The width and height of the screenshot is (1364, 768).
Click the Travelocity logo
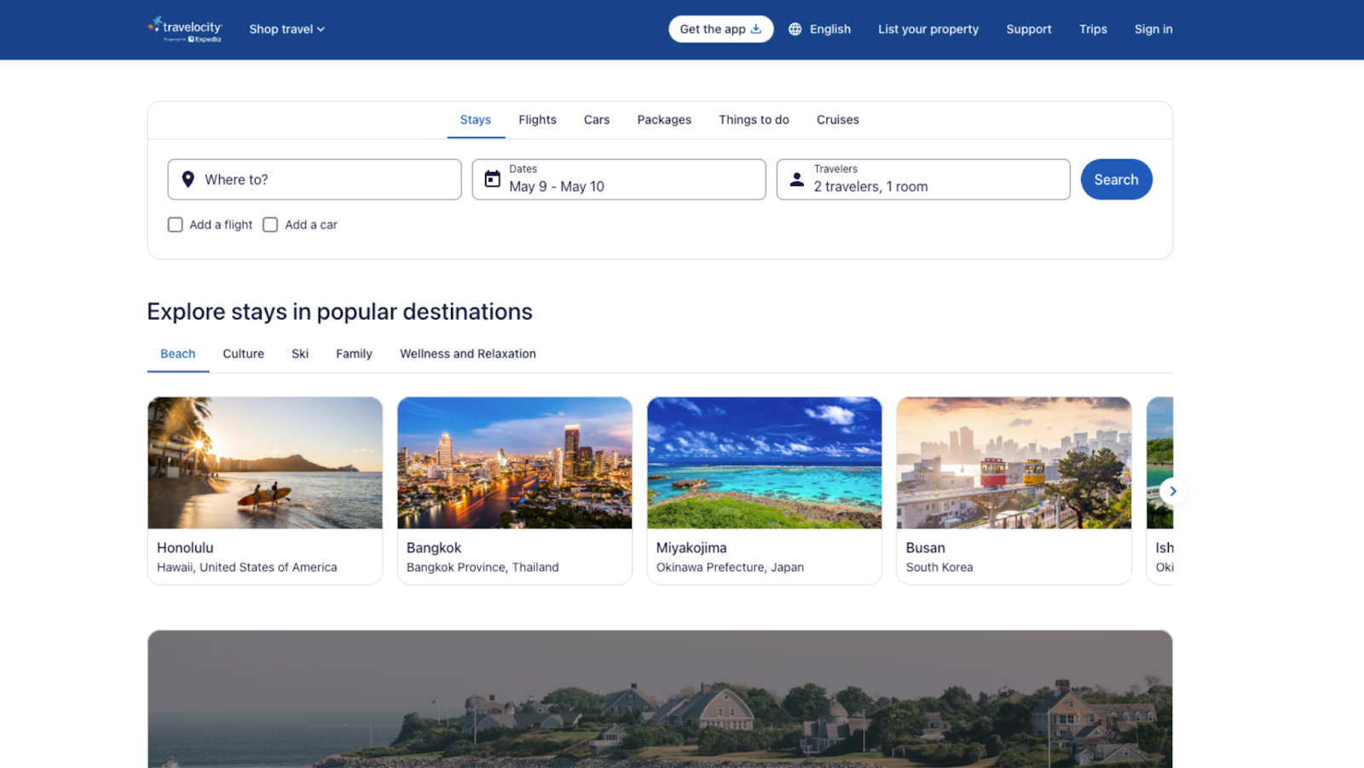click(x=184, y=29)
